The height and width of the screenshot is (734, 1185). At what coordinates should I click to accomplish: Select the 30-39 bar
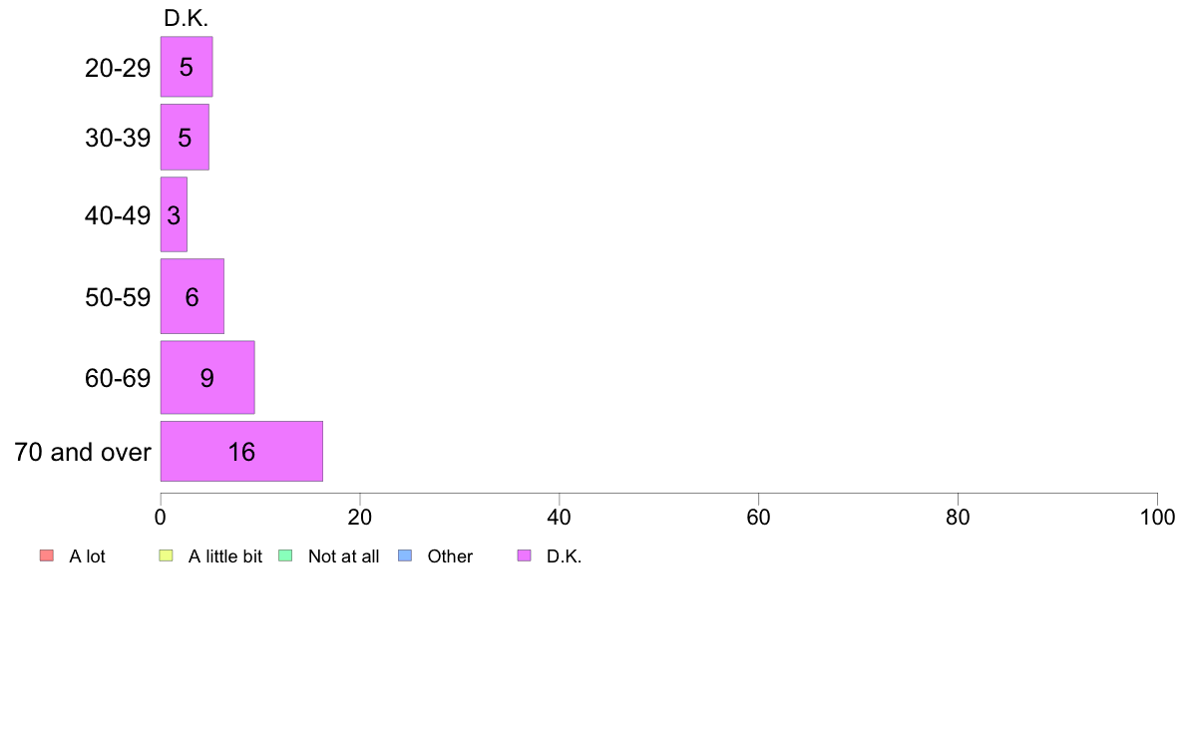[185, 137]
